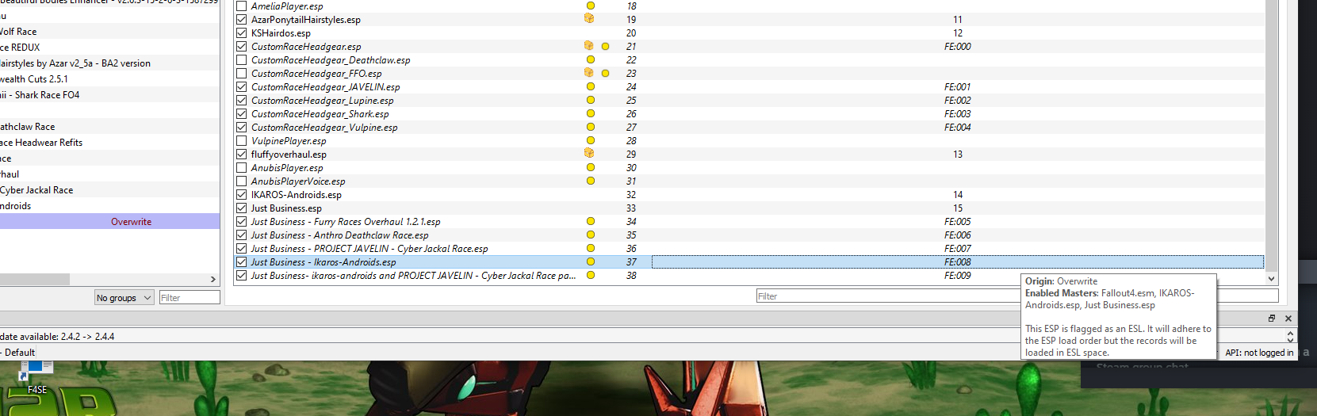
Task: Click yellow flag icon for CustomRaceHeadgear_Shark.esp
Action: [591, 113]
